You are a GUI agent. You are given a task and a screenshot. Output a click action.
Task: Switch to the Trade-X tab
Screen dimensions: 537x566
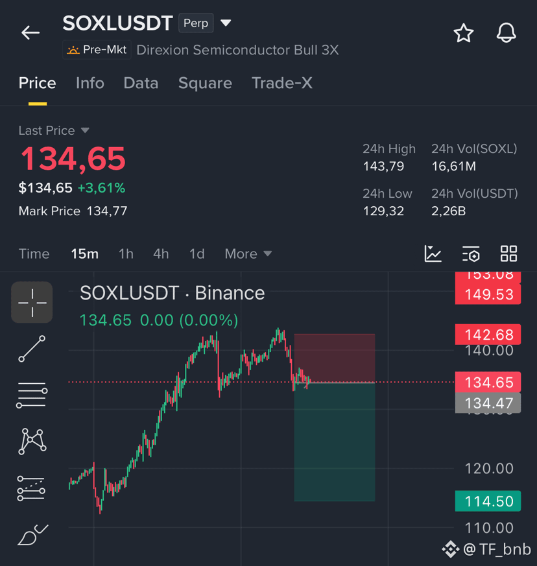point(282,83)
